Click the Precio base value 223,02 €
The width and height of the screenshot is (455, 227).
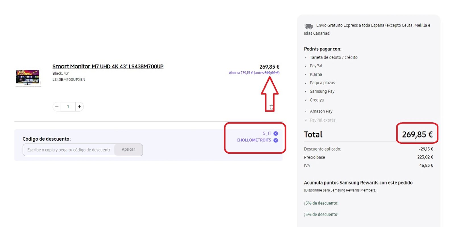point(425,157)
